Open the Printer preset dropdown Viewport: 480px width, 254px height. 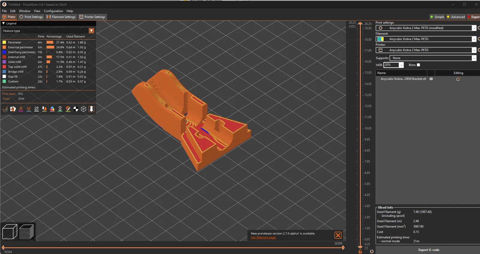(474, 50)
